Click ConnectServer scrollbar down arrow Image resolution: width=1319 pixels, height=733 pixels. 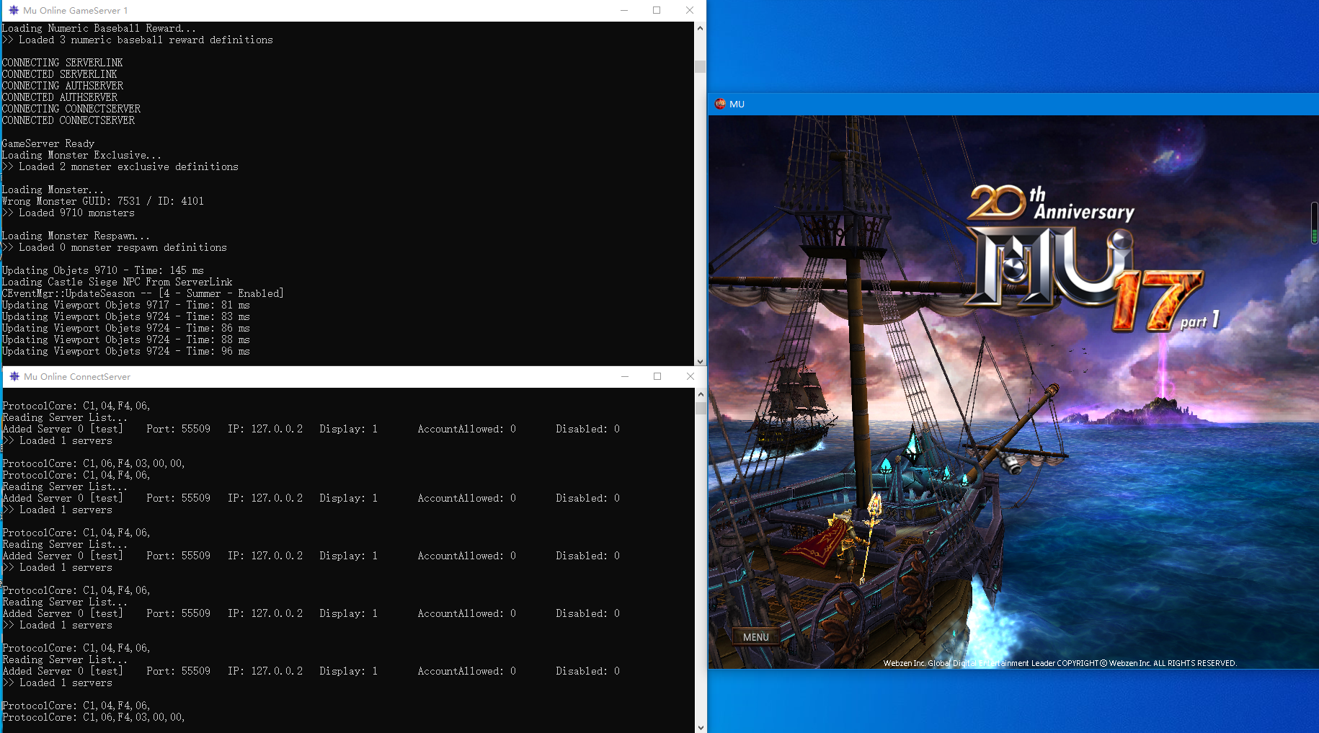click(x=701, y=727)
